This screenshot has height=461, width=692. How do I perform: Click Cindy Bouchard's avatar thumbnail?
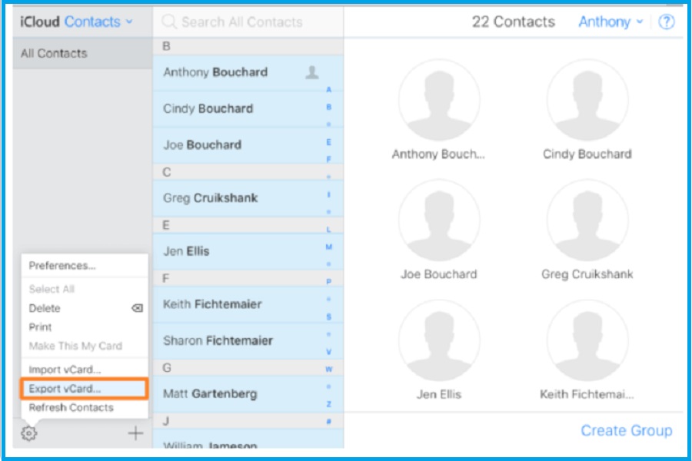pyautogui.click(x=587, y=100)
